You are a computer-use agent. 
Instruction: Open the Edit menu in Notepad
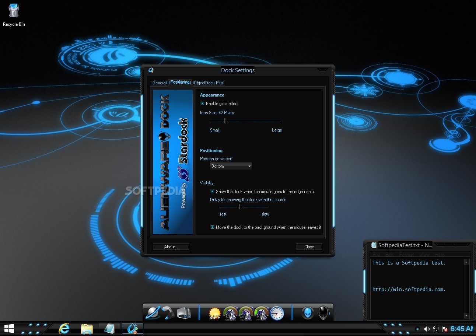click(x=390, y=255)
